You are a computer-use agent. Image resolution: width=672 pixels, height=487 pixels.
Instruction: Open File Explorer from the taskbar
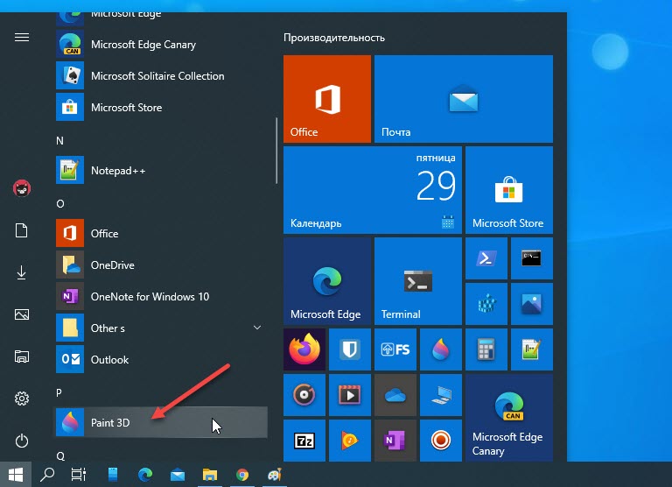[x=210, y=475]
